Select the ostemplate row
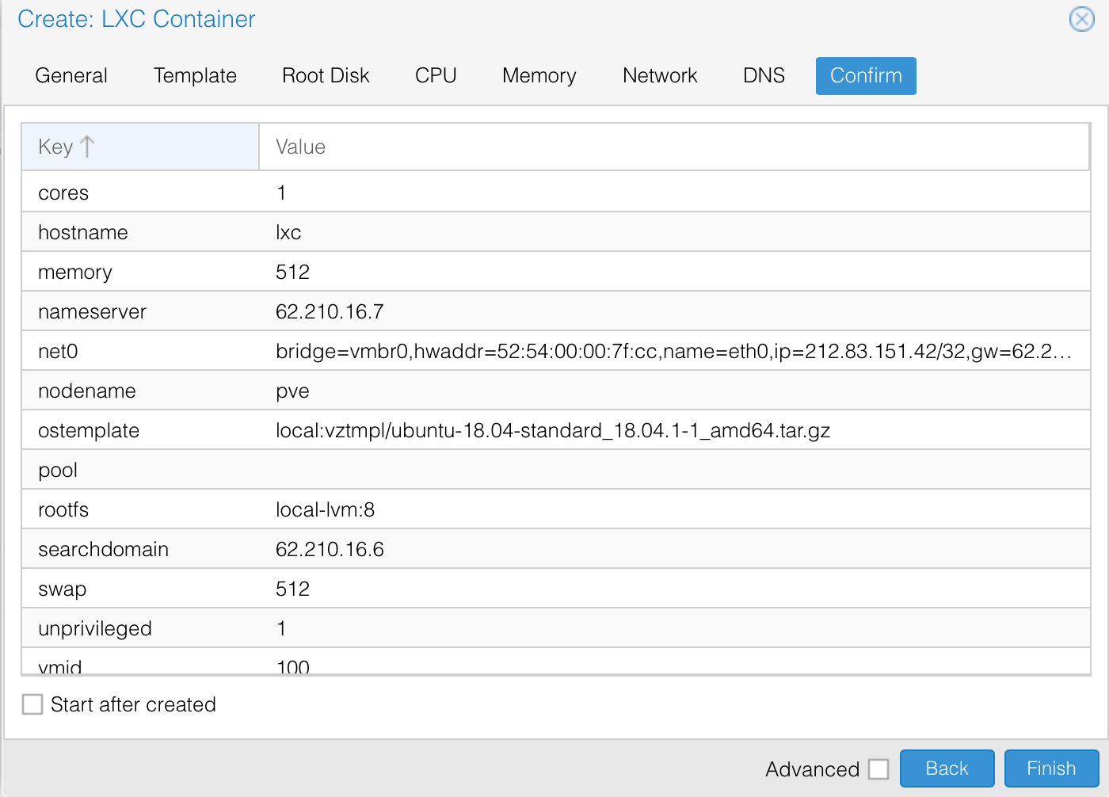1109x797 pixels. [554, 430]
